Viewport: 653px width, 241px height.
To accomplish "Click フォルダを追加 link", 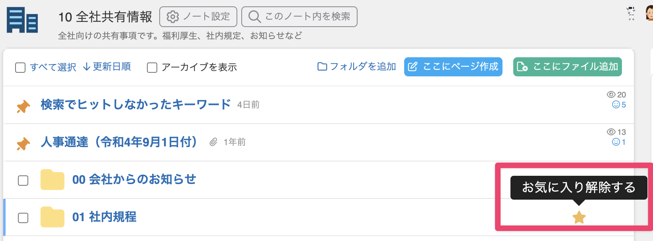I will point(357,66).
